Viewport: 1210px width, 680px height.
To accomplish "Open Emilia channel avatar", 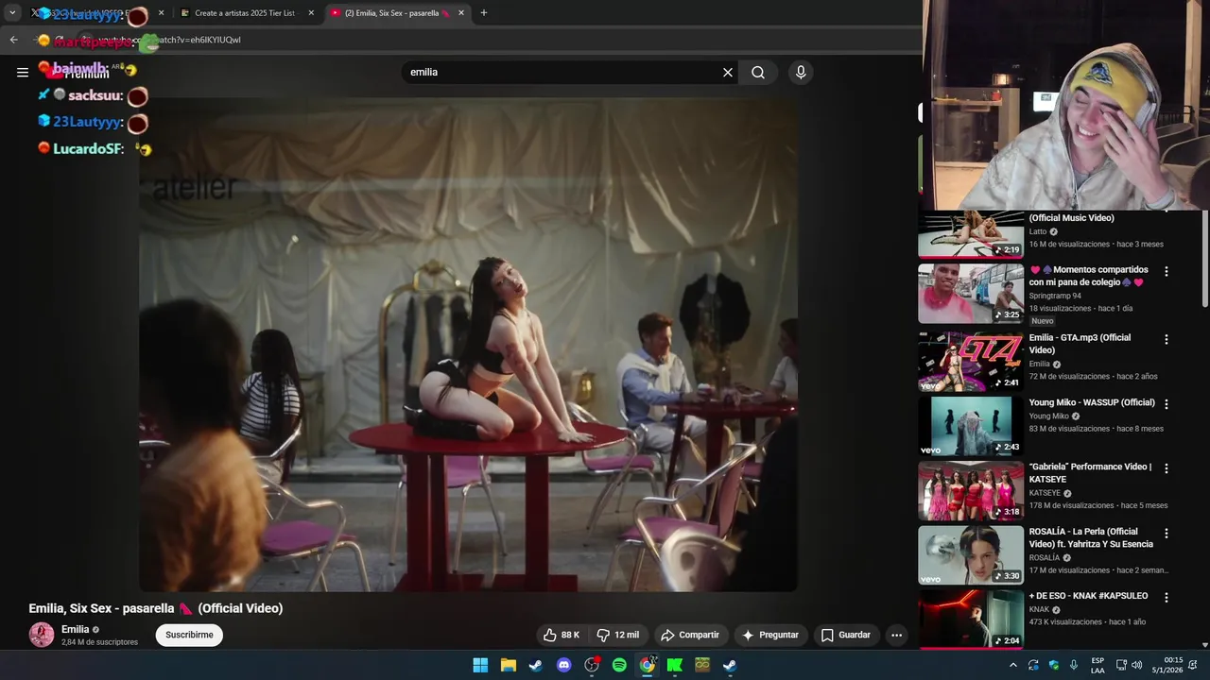I will point(42,635).
